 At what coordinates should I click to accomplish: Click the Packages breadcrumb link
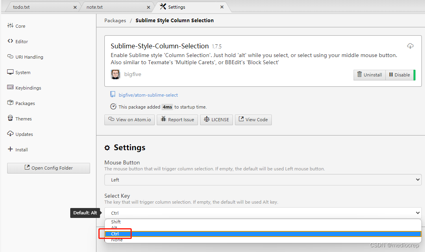[x=115, y=21]
